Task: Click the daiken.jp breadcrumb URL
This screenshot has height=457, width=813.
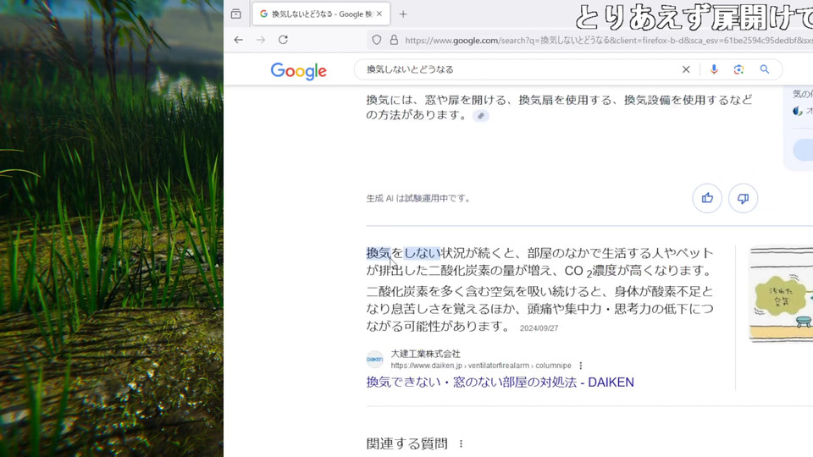Action: (x=481, y=366)
